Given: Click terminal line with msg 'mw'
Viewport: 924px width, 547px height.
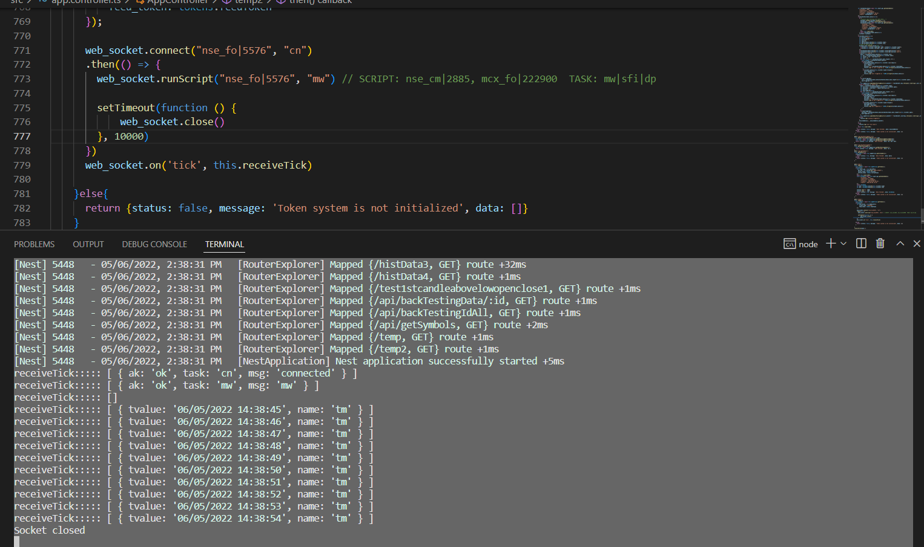Looking at the screenshot, I should [167, 385].
